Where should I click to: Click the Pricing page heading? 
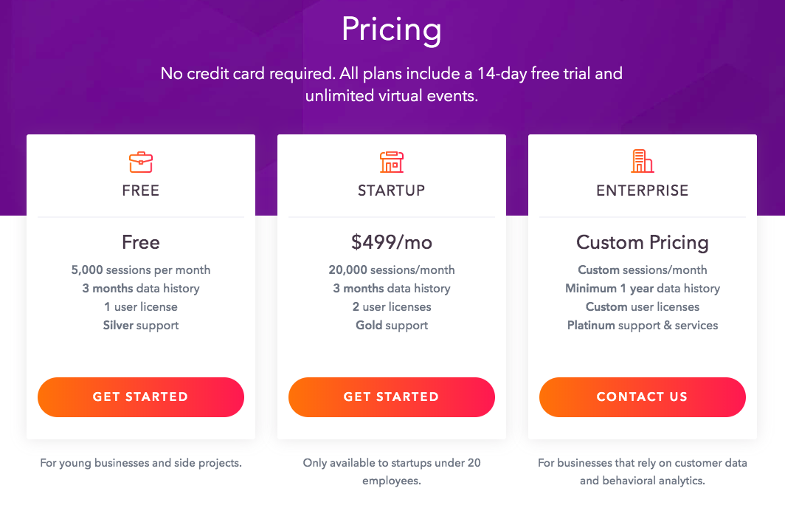click(392, 30)
